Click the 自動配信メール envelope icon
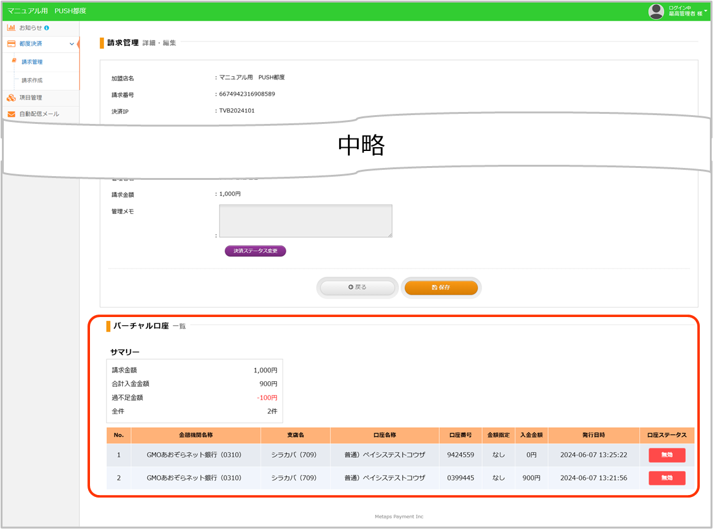713x529 pixels. (x=11, y=114)
